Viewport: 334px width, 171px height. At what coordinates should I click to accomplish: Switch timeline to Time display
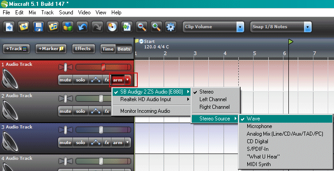pos(108,49)
